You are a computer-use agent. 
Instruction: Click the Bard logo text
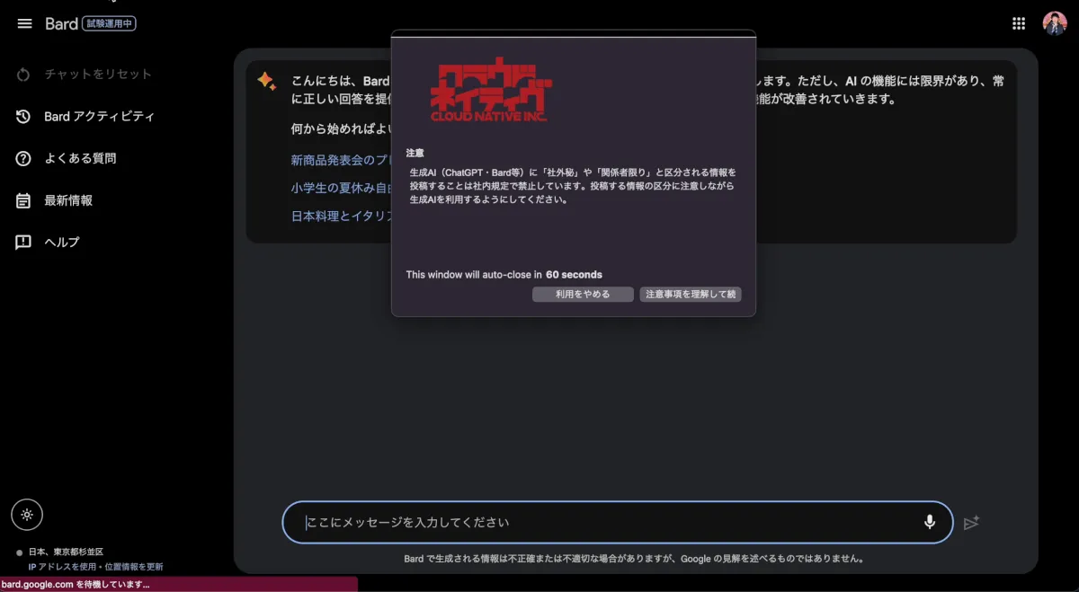click(x=61, y=24)
